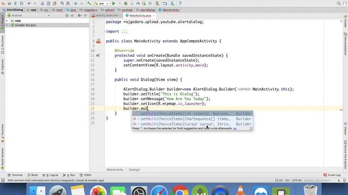Open the TODO tool window
Screen dimensions: 348x195
[x=85, y=175]
